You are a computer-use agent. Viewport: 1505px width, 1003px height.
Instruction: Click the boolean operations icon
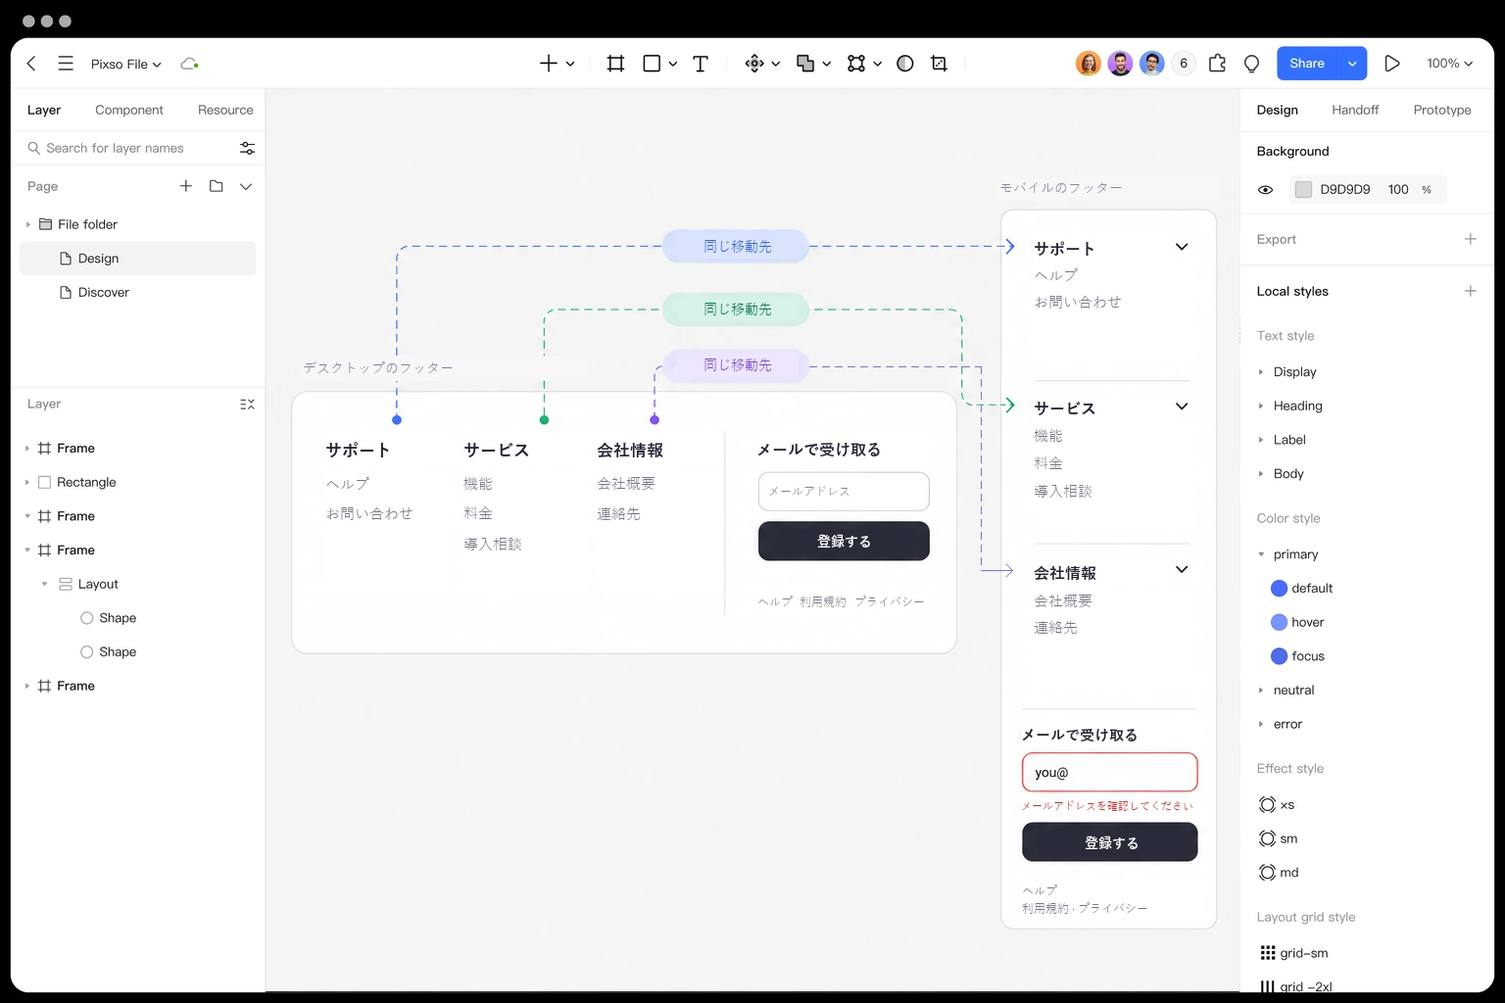click(x=805, y=64)
